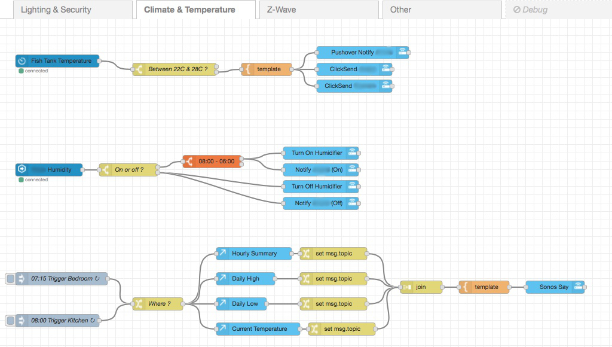Click the Notify (On) node's service icon

(353, 169)
